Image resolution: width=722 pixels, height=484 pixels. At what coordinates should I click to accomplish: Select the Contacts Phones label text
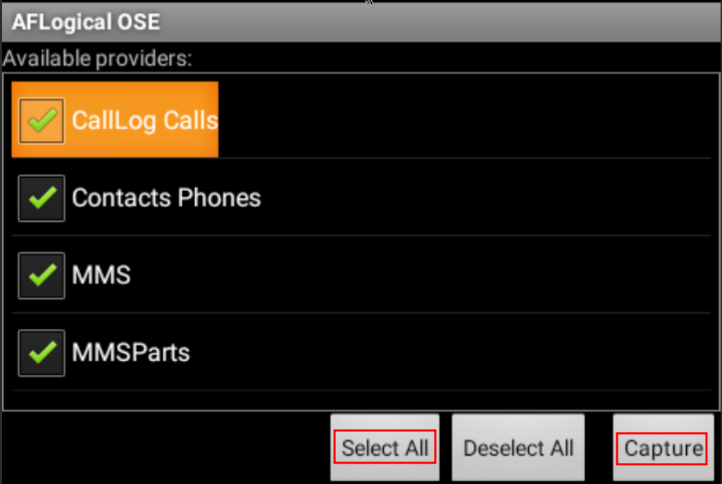click(166, 198)
